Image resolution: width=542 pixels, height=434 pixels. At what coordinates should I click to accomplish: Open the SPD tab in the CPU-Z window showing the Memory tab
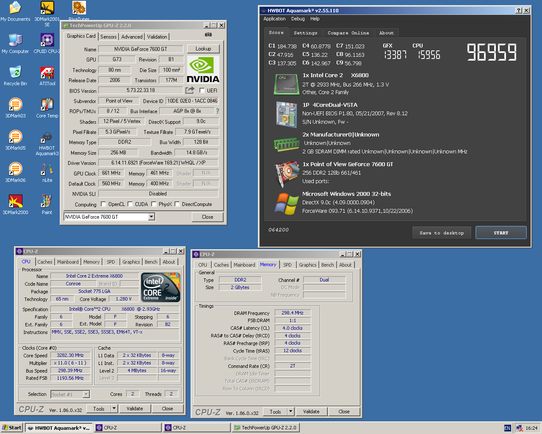[x=288, y=265]
